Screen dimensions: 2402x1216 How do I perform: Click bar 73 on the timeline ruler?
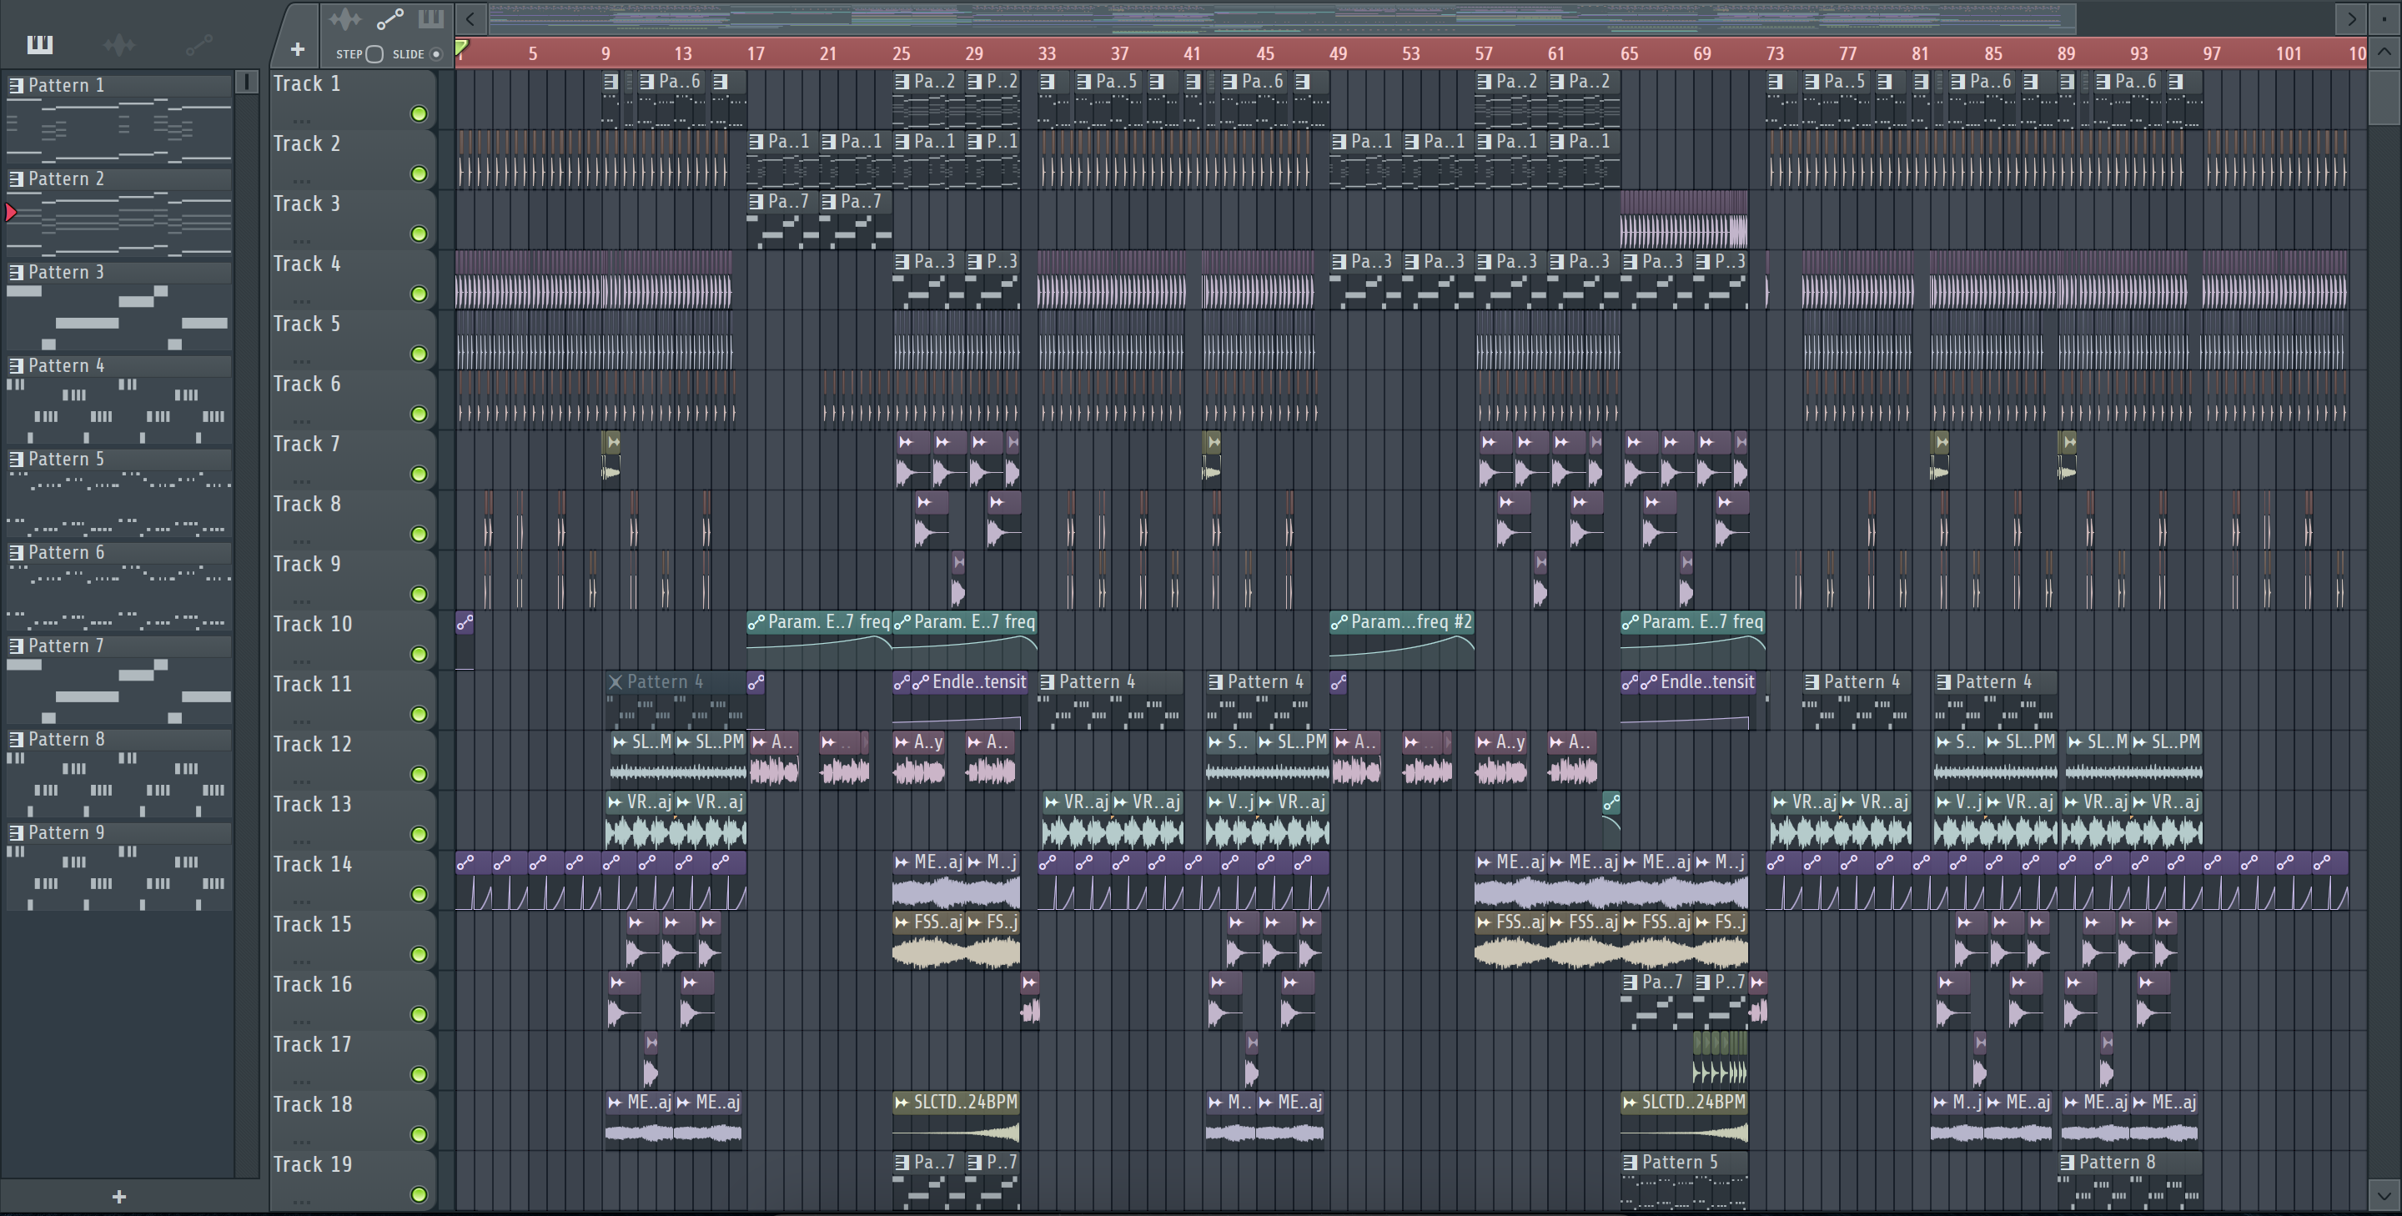[1775, 53]
